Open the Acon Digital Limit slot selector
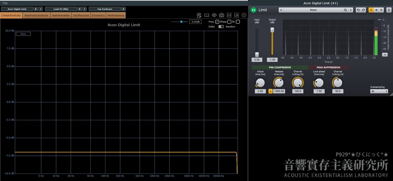 (17, 9)
